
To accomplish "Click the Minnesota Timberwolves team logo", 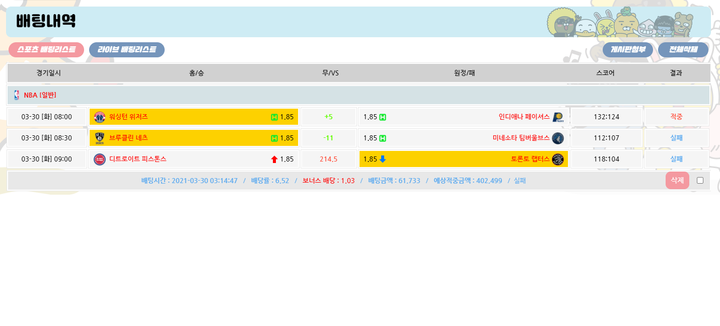I will 557,138.
